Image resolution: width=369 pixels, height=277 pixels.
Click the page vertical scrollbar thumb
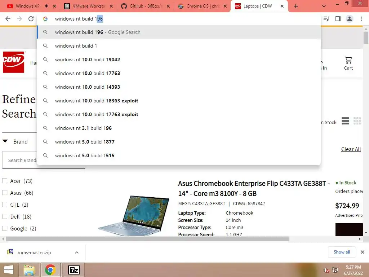366,38
